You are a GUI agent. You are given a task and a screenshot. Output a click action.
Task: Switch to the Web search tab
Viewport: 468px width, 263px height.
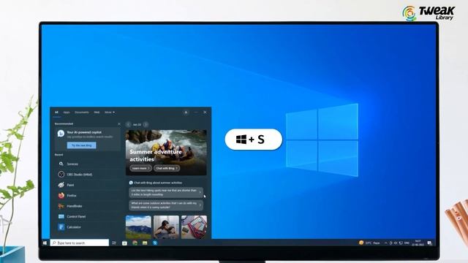pos(97,113)
